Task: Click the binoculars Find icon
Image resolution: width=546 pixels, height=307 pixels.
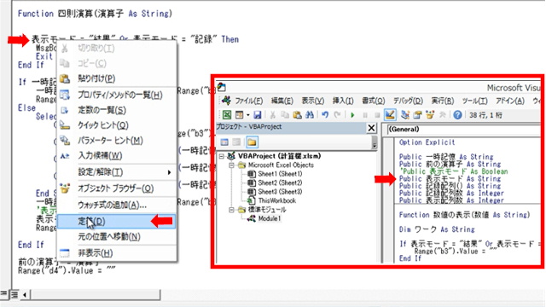Action: [x=309, y=114]
